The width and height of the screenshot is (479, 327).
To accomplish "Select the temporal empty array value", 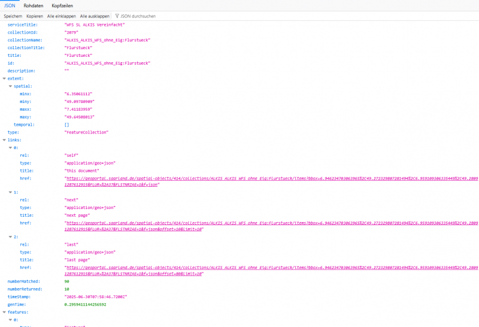I will click(x=66, y=125).
